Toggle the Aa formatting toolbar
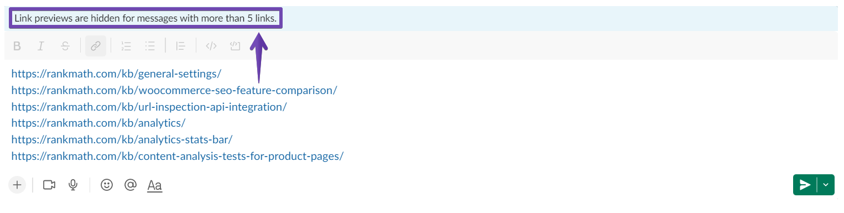This screenshot has height=213, width=844. [154, 185]
